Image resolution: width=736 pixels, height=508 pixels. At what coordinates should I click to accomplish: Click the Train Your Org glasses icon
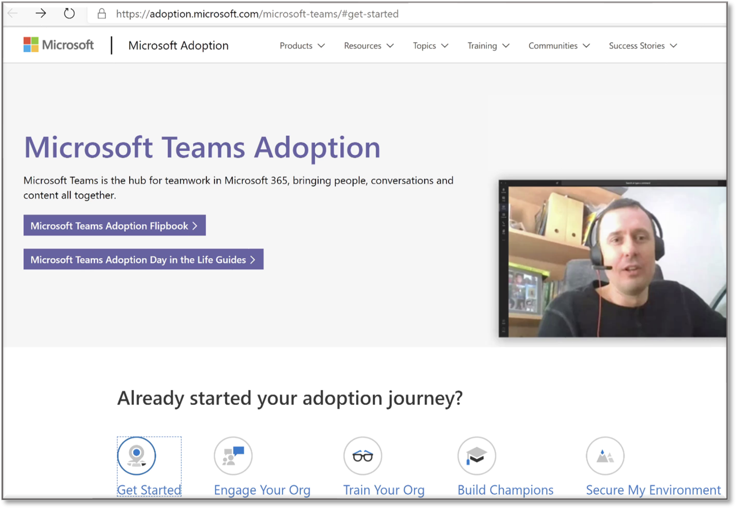363,456
